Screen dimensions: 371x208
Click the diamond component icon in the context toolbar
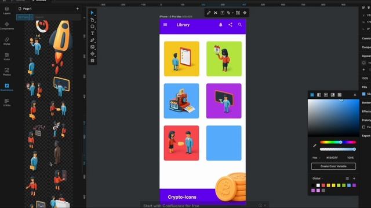pos(245,13)
